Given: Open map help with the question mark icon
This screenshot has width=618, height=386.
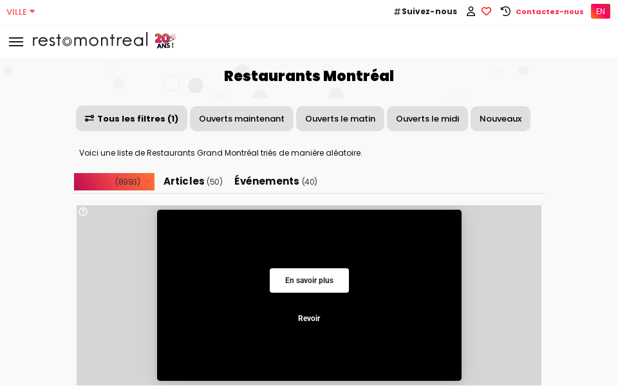Looking at the screenshot, I should (x=83, y=212).
